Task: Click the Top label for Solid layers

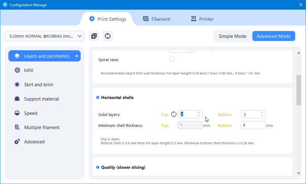Action: pos(165,114)
